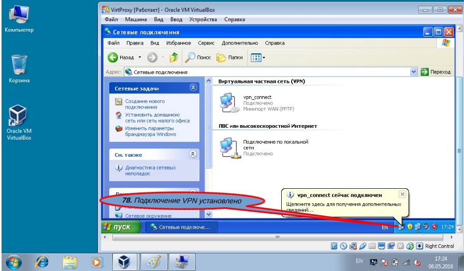Click the Paint taskbar button
The image size is (464, 271).
[x=154, y=262]
